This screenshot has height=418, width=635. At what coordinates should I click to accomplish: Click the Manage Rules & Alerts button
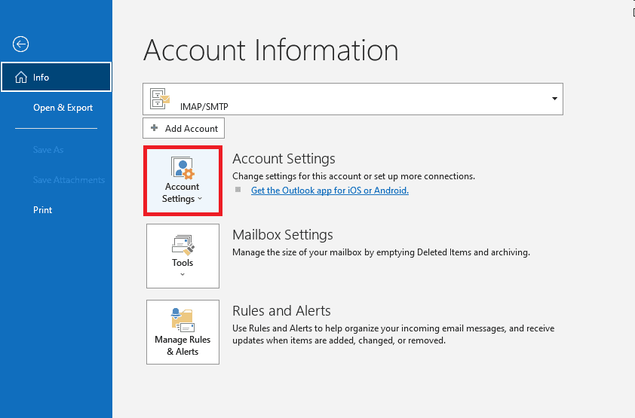click(183, 332)
